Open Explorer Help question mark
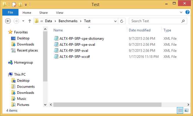 (187, 12)
